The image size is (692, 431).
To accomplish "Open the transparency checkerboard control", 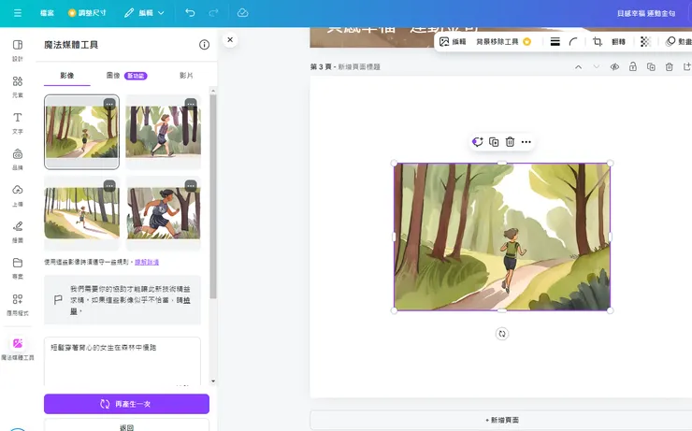I will 645,41.
